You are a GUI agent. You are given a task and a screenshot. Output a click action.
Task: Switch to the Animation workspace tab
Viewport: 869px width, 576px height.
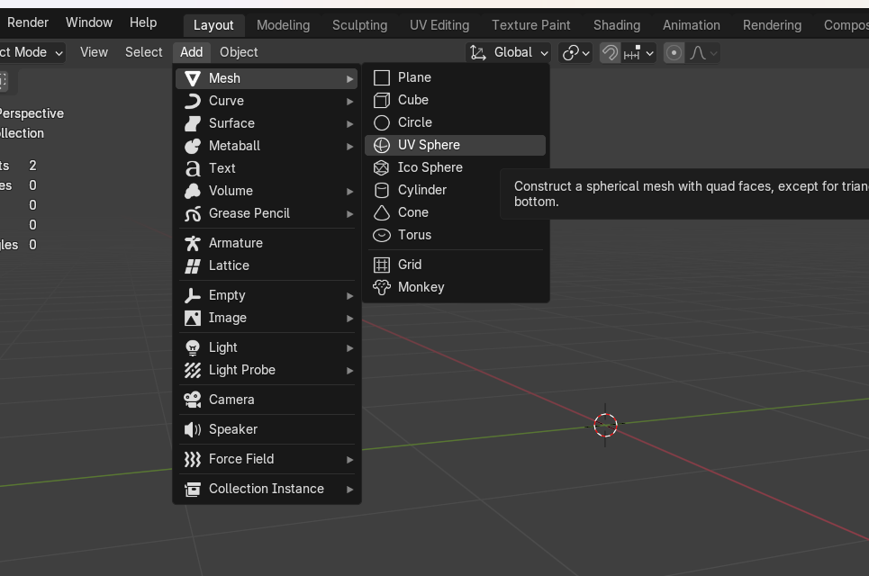click(691, 25)
